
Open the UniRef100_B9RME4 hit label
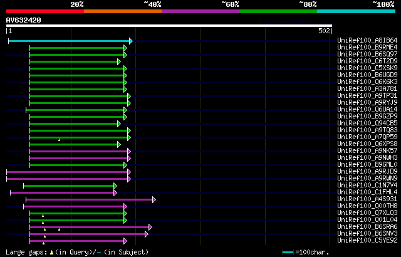click(367, 47)
